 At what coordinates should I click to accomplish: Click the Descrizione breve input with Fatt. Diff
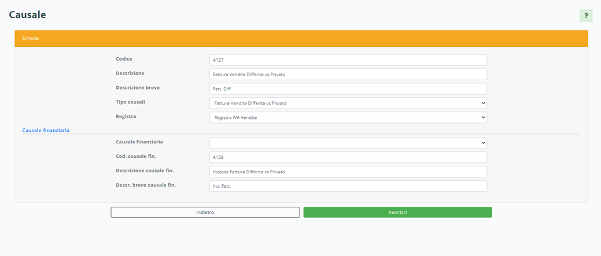[348, 88]
